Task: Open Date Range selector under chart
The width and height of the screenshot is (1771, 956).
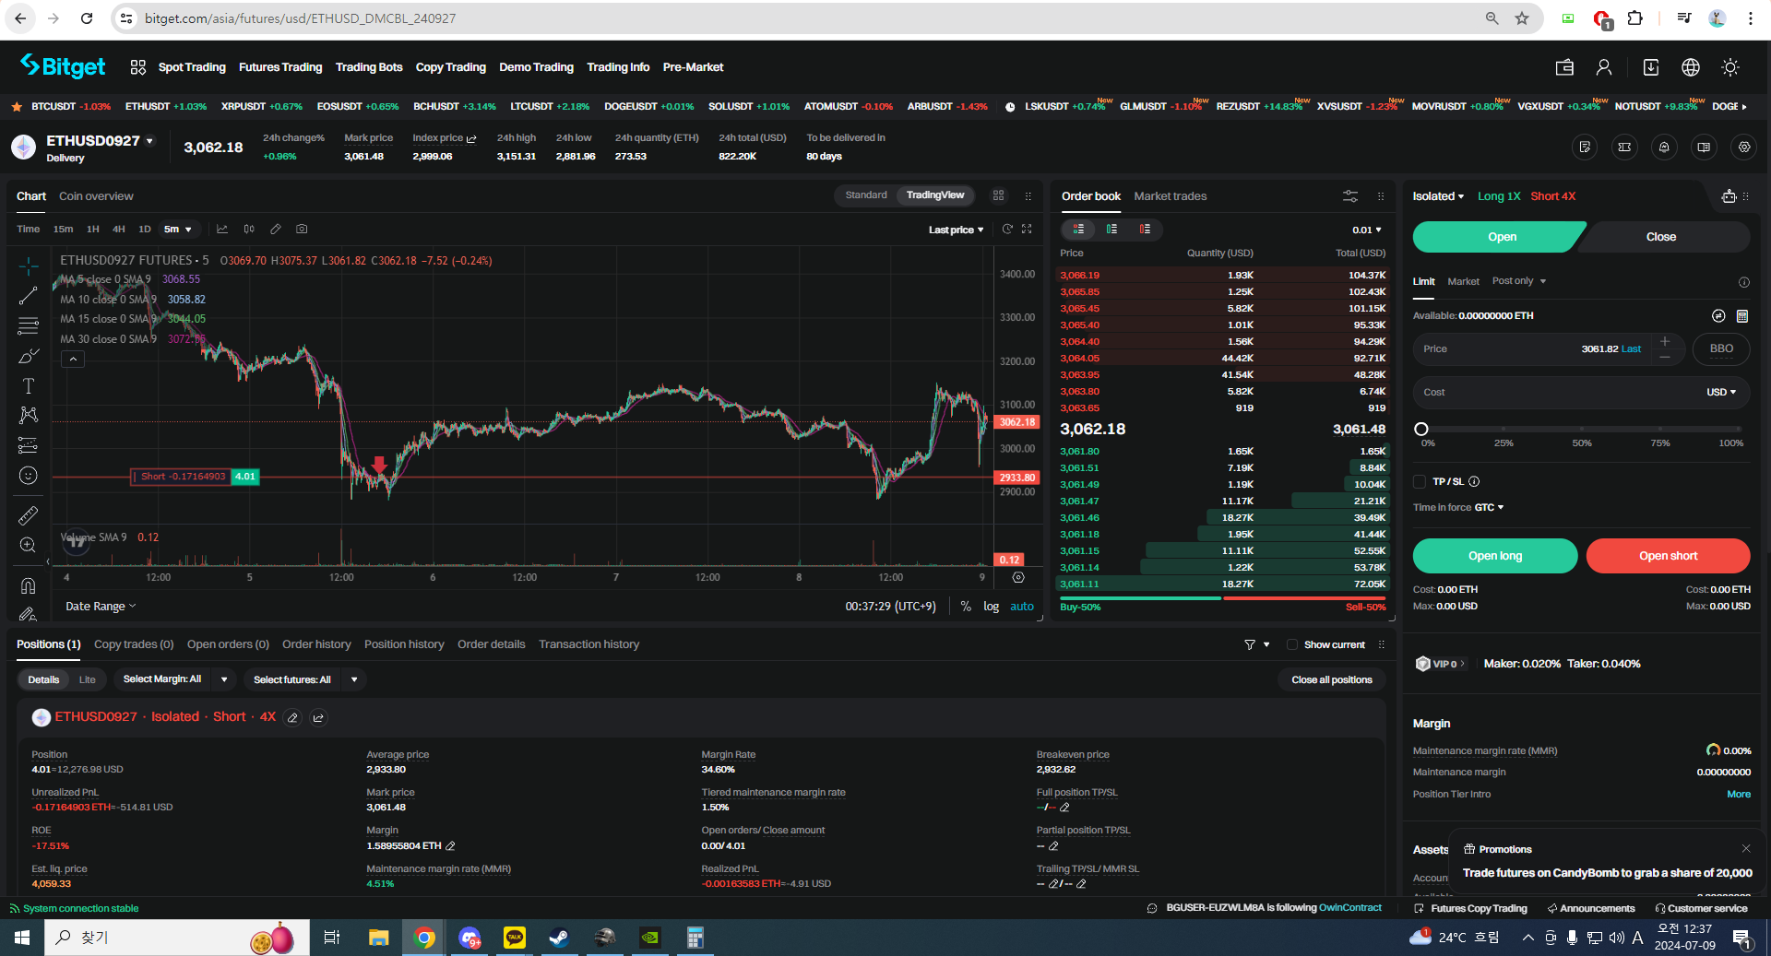Action: 101,607
